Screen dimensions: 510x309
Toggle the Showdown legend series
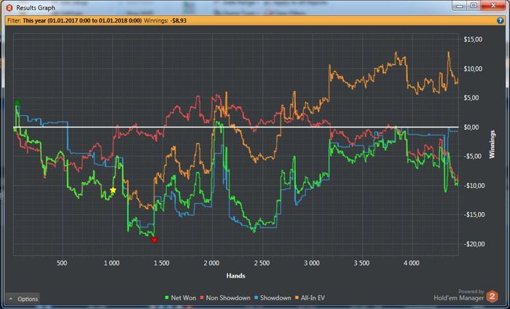[275, 298]
